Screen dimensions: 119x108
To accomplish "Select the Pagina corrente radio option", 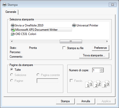I will [x=38, y=75].
